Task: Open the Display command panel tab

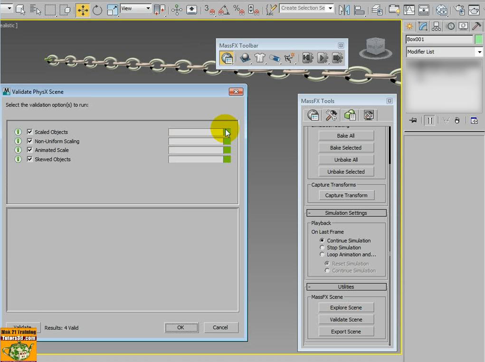Action: (463, 26)
